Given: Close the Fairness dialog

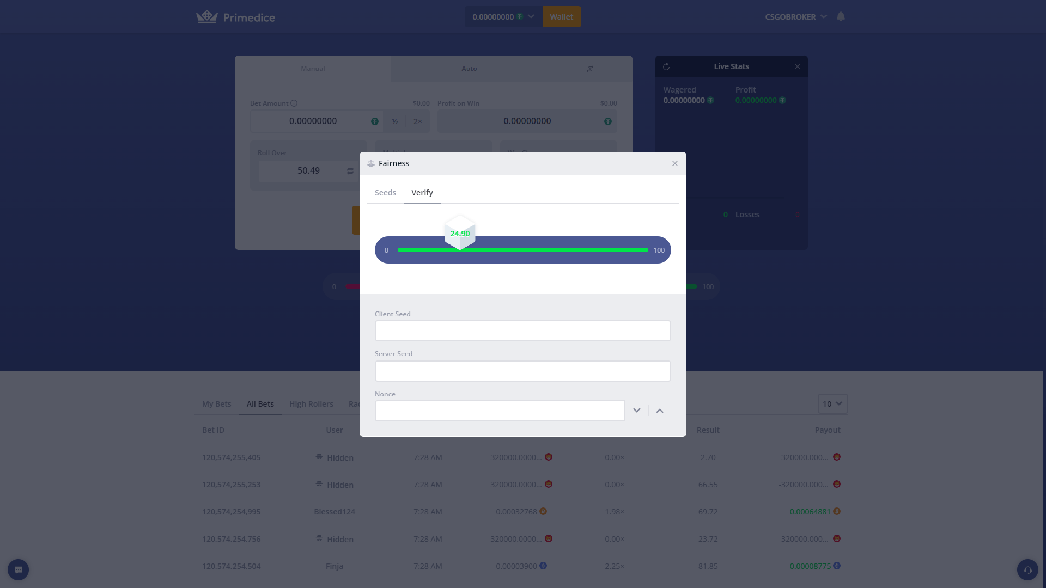Looking at the screenshot, I should [x=675, y=163].
